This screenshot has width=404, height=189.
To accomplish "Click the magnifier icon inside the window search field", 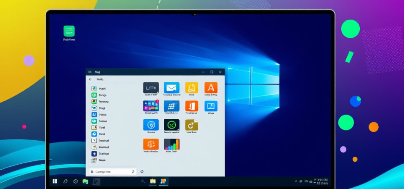I will pyautogui.click(x=133, y=172).
